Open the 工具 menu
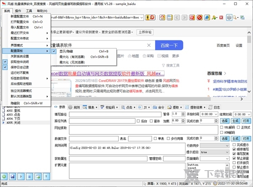Screen dimensions: 253x187 point(29,11)
